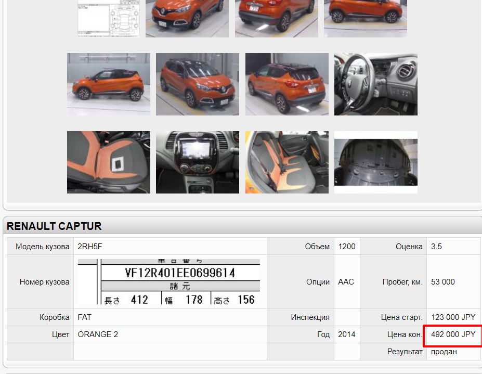Select year value 2014
This screenshot has height=374, width=482.
tap(346, 334)
